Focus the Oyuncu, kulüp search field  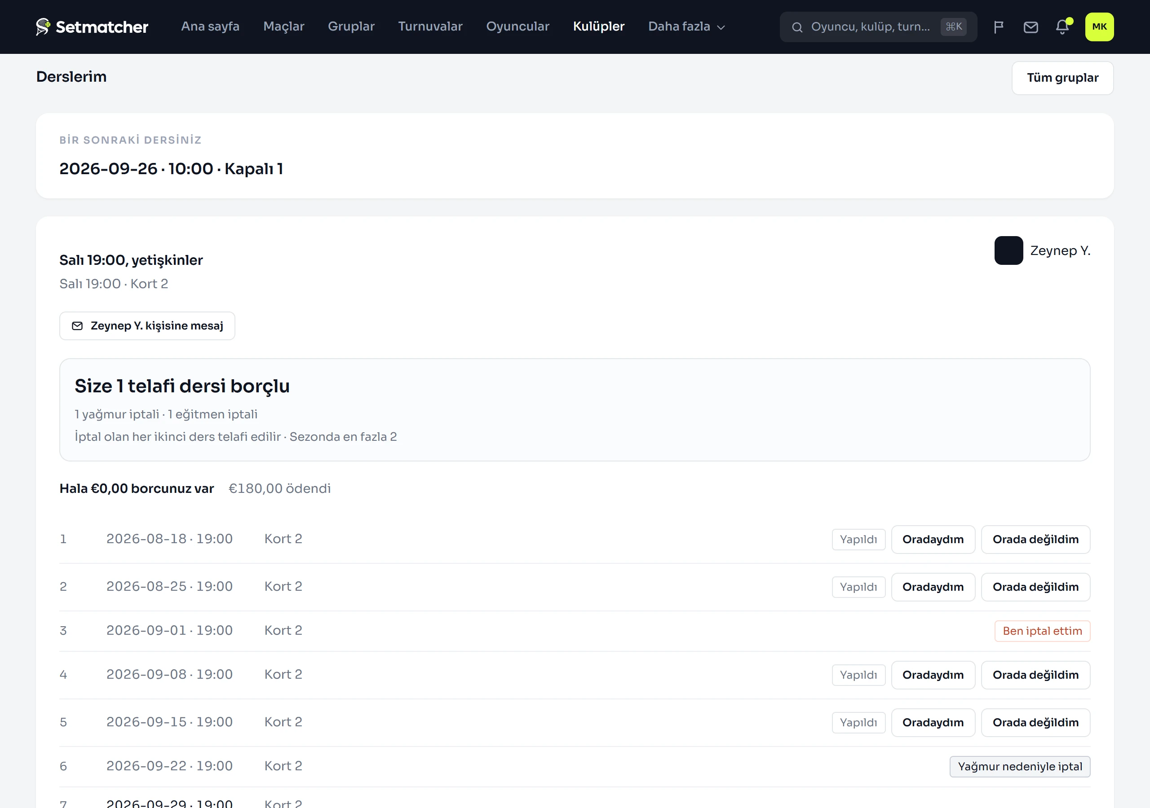tap(878, 27)
